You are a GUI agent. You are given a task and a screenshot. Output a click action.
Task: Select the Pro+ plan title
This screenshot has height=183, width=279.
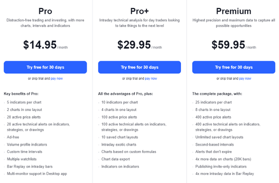coord(139,11)
